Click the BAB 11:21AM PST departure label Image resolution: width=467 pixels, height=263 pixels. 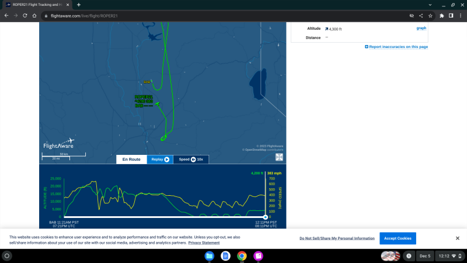64,223
